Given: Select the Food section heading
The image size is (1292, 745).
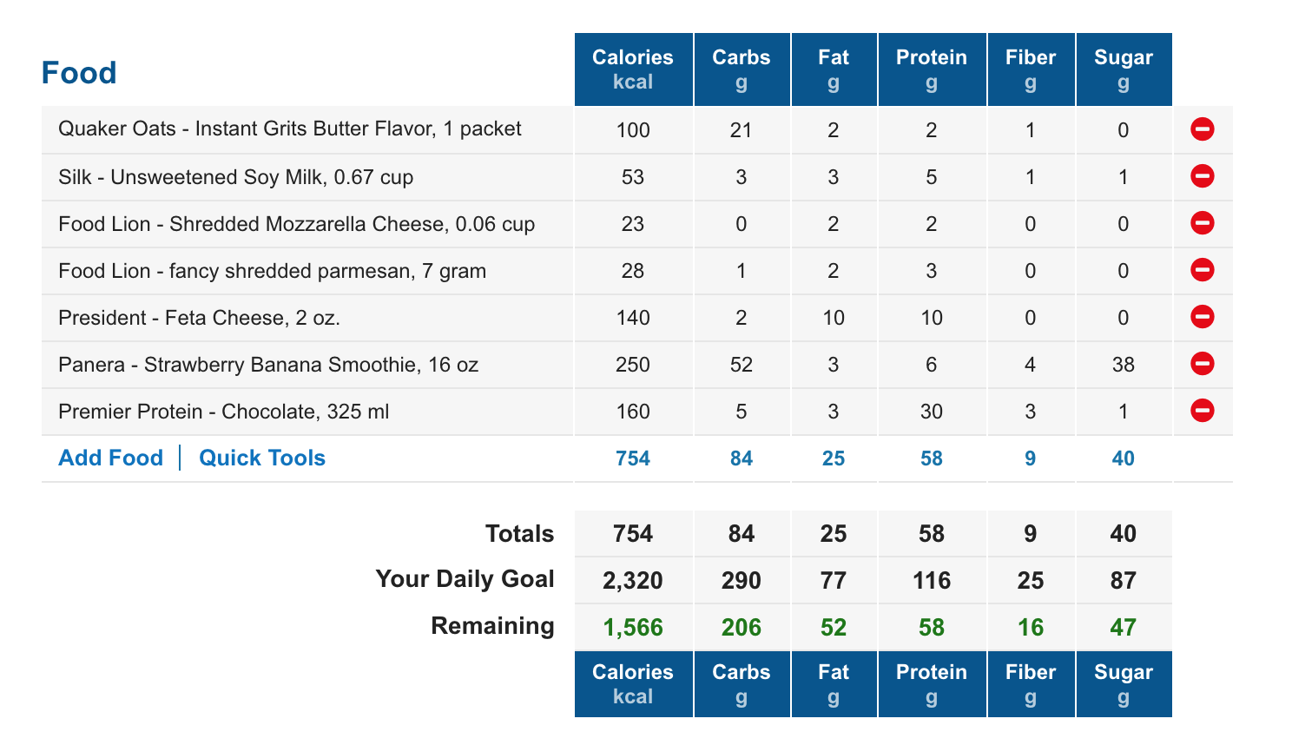Looking at the screenshot, I should click(79, 73).
